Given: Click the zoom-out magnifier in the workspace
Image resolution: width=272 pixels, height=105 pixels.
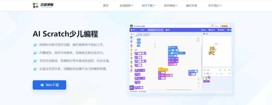Looking at the screenshot, I should click(199, 83).
